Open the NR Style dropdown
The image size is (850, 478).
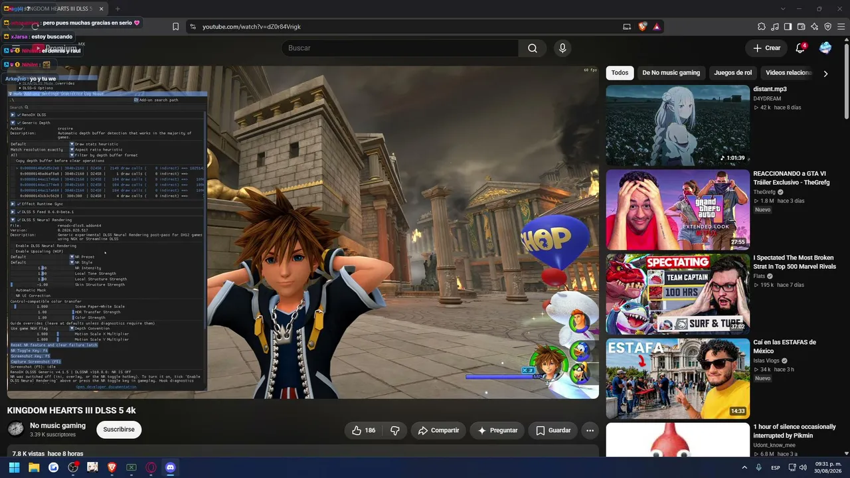[72, 262]
